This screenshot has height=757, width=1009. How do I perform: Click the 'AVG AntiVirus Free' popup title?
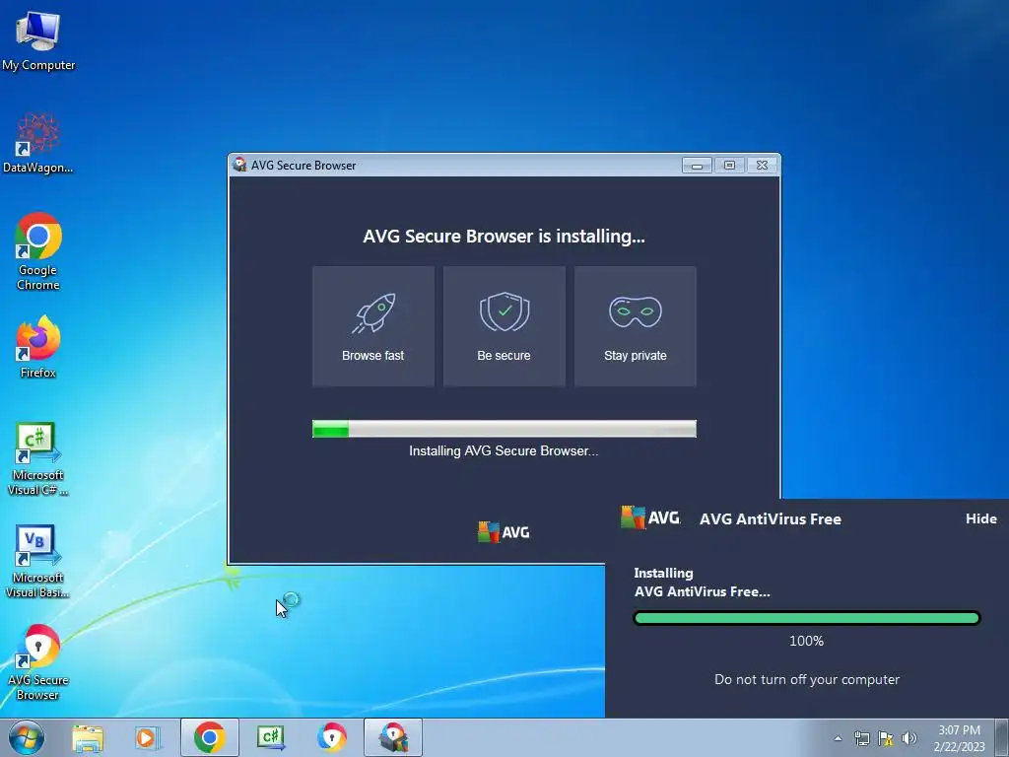click(x=771, y=518)
